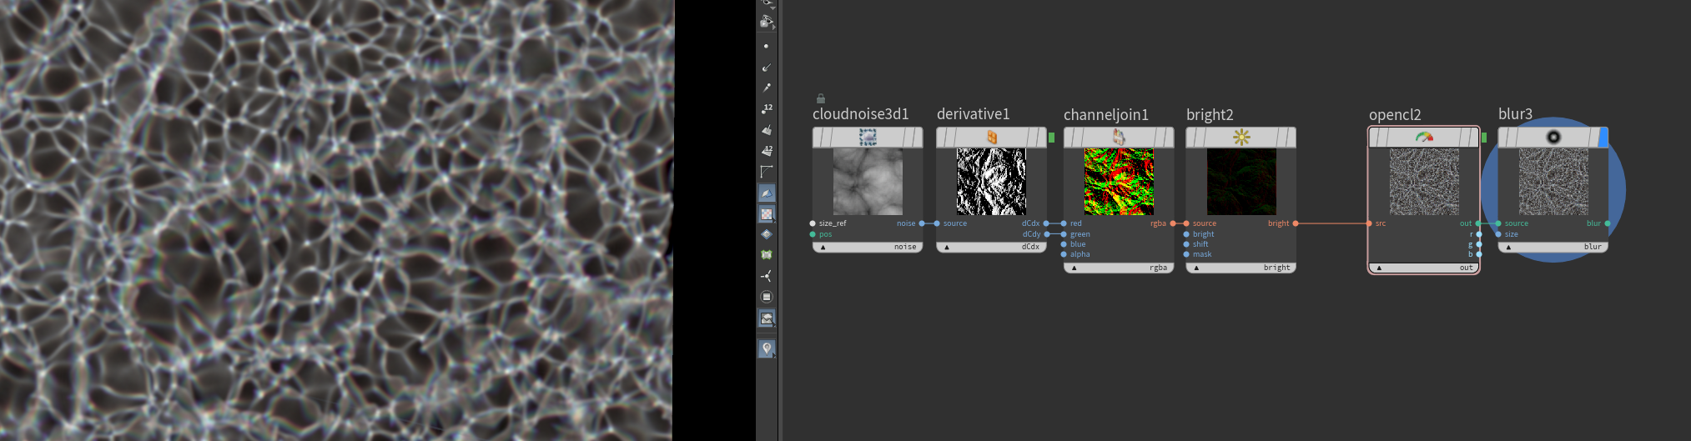This screenshot has height=441, width=1691.
Task: Click the opencl2 node name label
Action: pyautogui.click(x=1394, y=115)
